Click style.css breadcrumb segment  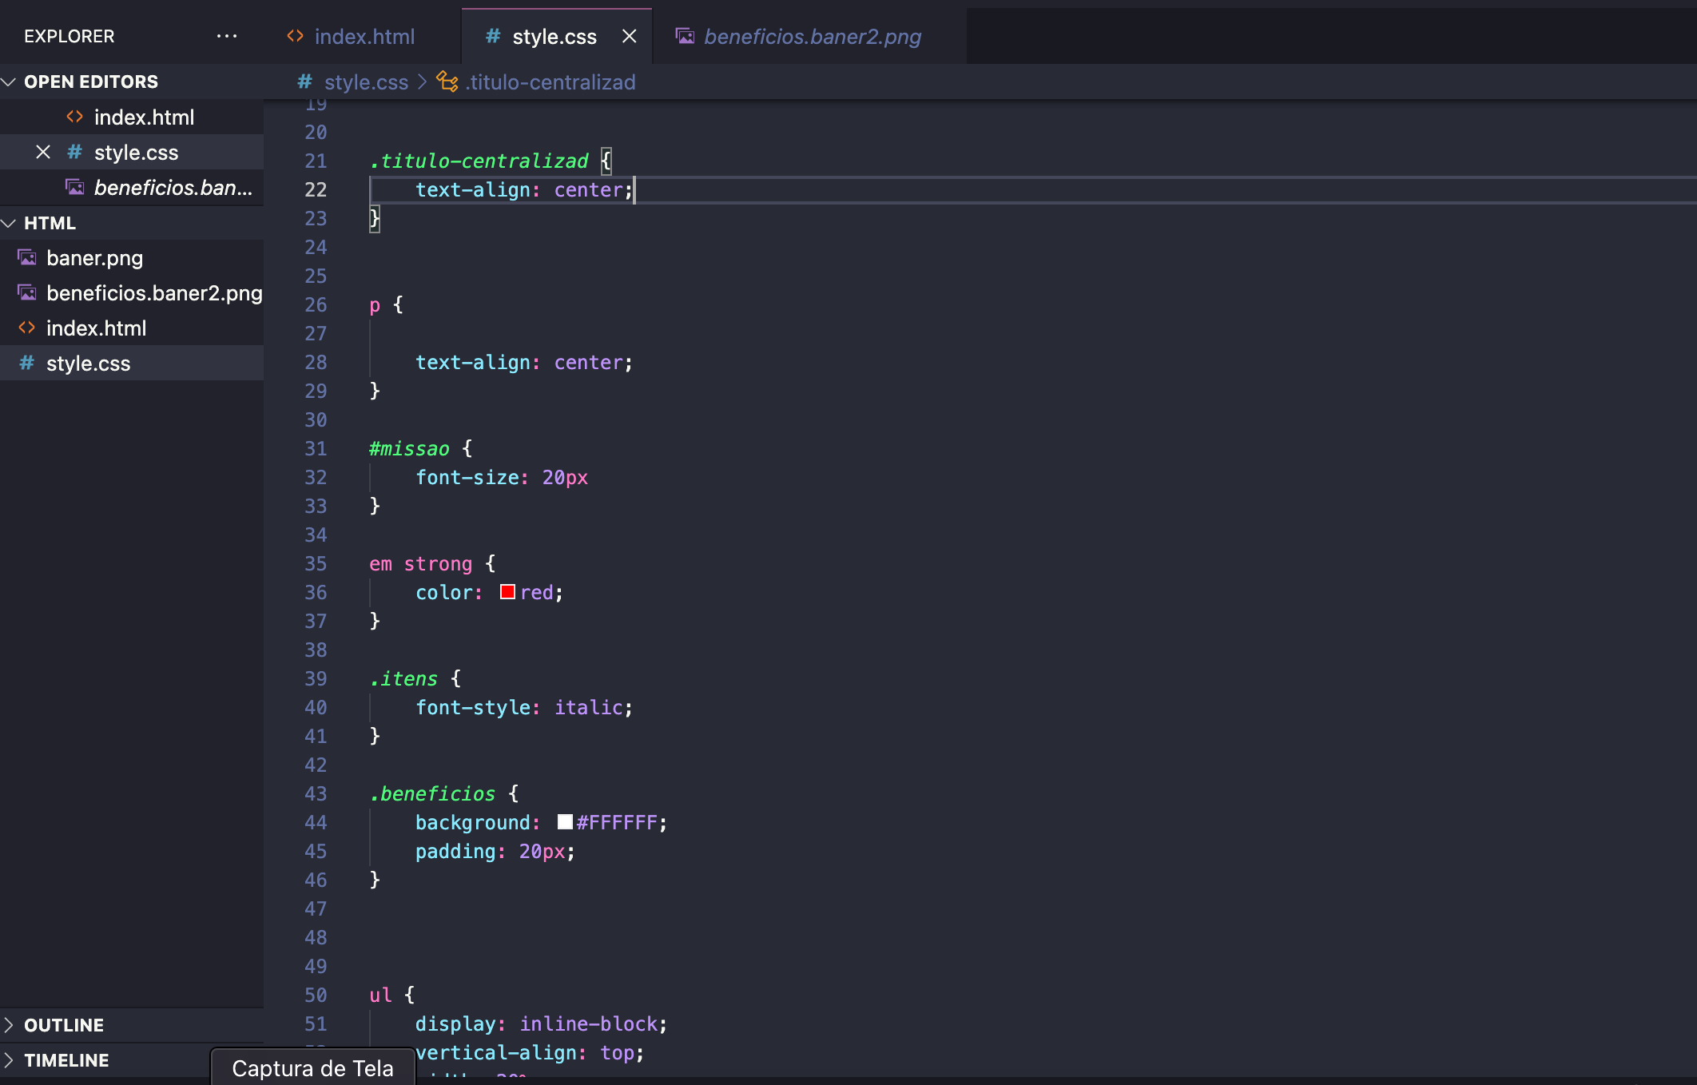(x=366, y=81)
